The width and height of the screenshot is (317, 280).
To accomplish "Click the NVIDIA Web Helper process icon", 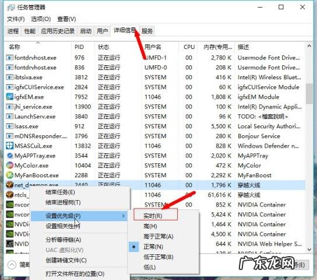I will click(x=9, y=244).
